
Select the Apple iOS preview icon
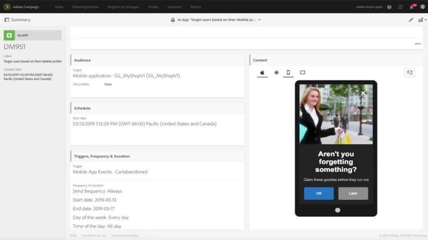263,72
